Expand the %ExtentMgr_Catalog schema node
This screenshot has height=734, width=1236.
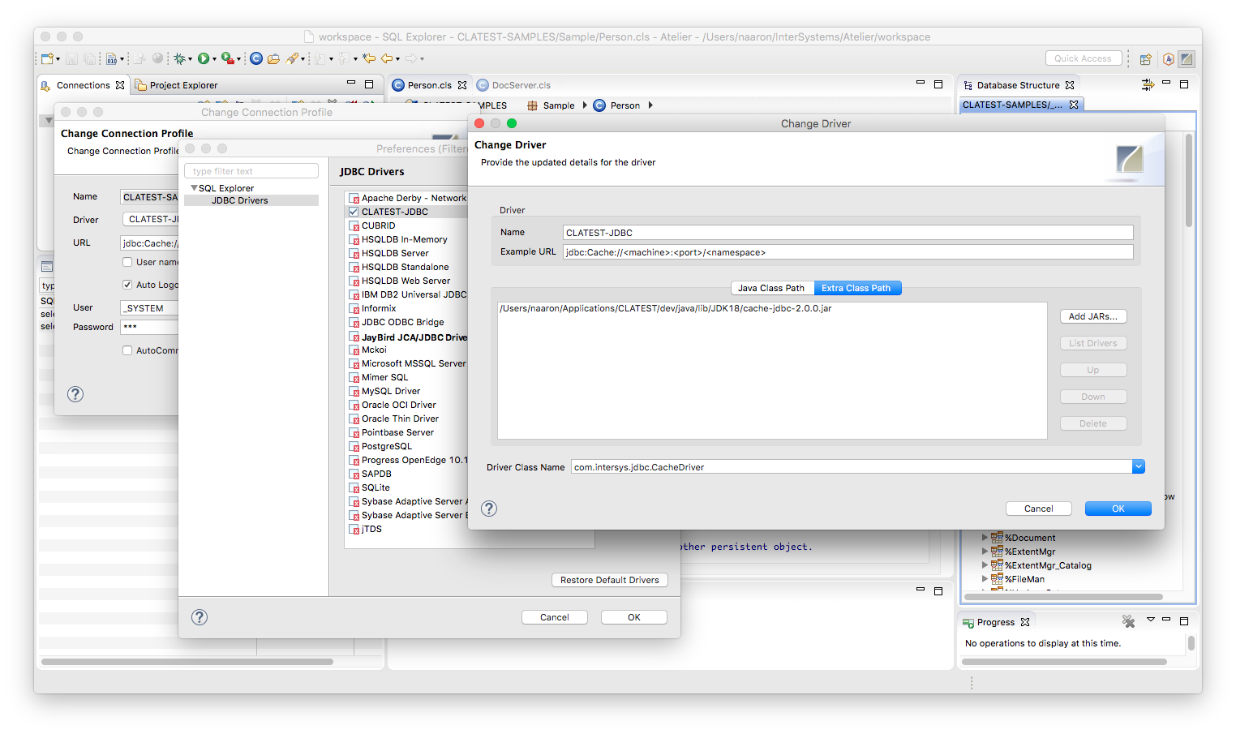(x=985, y=564)
